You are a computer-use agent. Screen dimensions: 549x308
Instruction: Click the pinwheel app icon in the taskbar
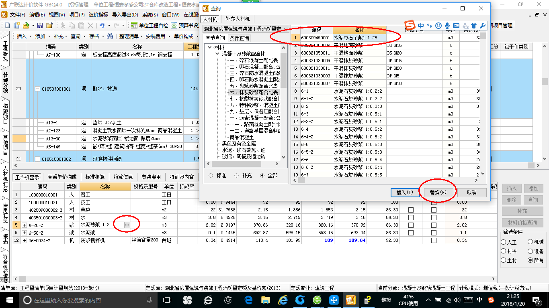click(188, 300)
